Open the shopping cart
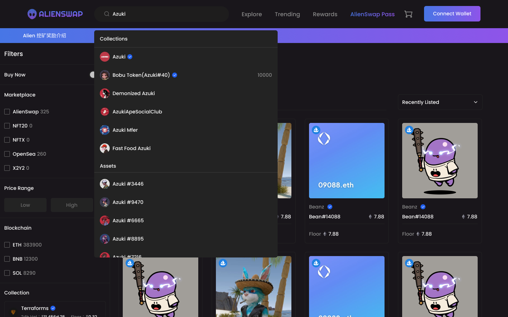Screen dimensions: 508x317 pos(408,14)
